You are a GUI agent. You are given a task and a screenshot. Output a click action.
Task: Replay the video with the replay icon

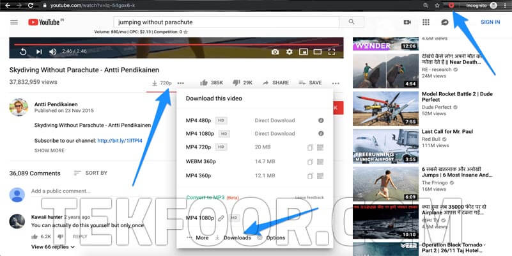[23, 52]
